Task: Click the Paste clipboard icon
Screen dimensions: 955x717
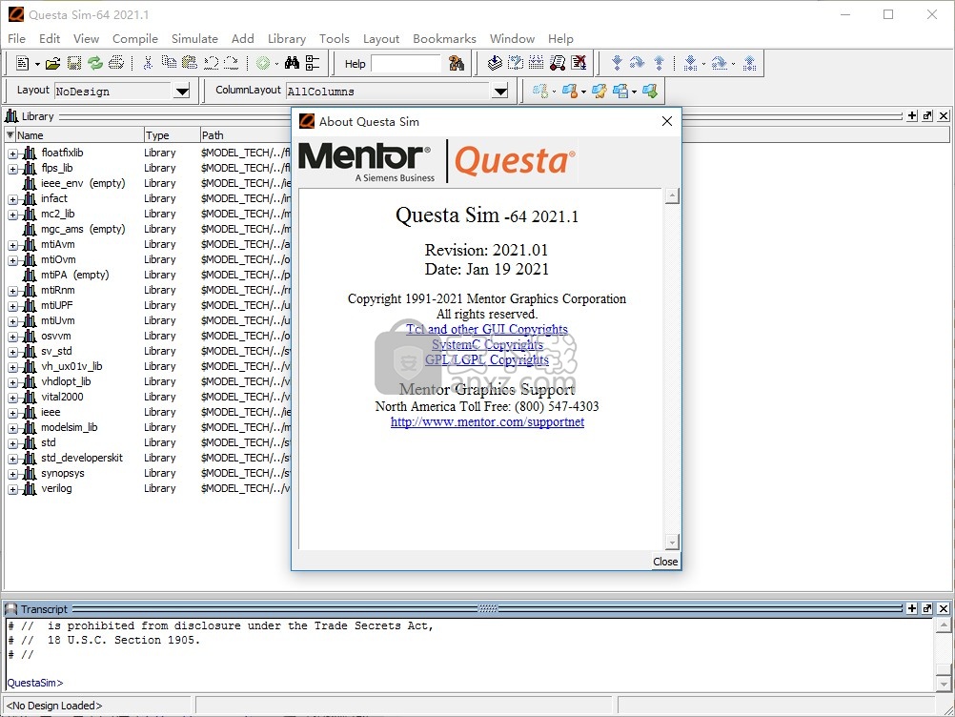Action: (x=190, y=63)
